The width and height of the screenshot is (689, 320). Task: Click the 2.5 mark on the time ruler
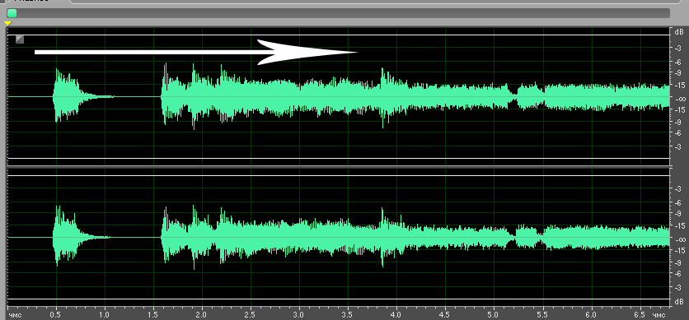(251, 315)
